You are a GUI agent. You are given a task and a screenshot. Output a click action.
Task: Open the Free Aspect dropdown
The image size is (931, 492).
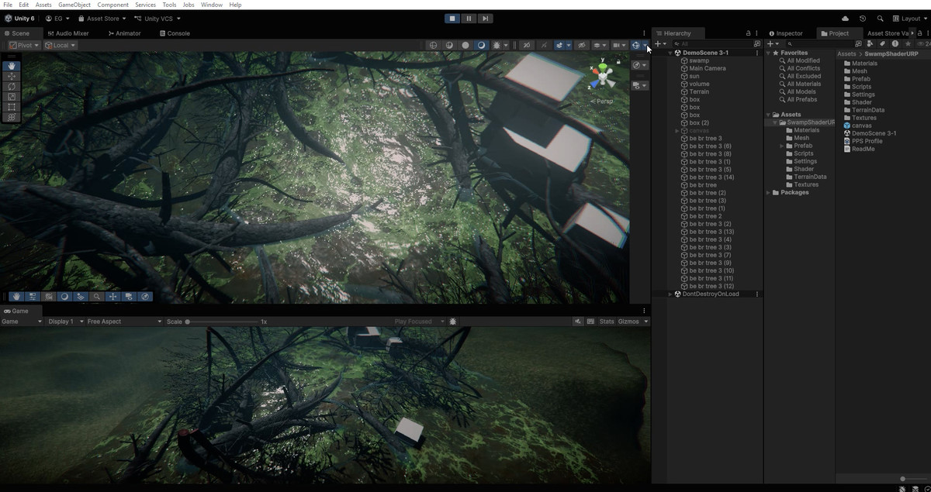coord(124,322)
